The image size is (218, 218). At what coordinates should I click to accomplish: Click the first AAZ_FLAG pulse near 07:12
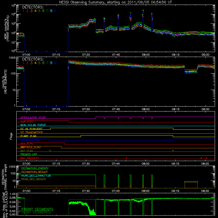(50, 151)
